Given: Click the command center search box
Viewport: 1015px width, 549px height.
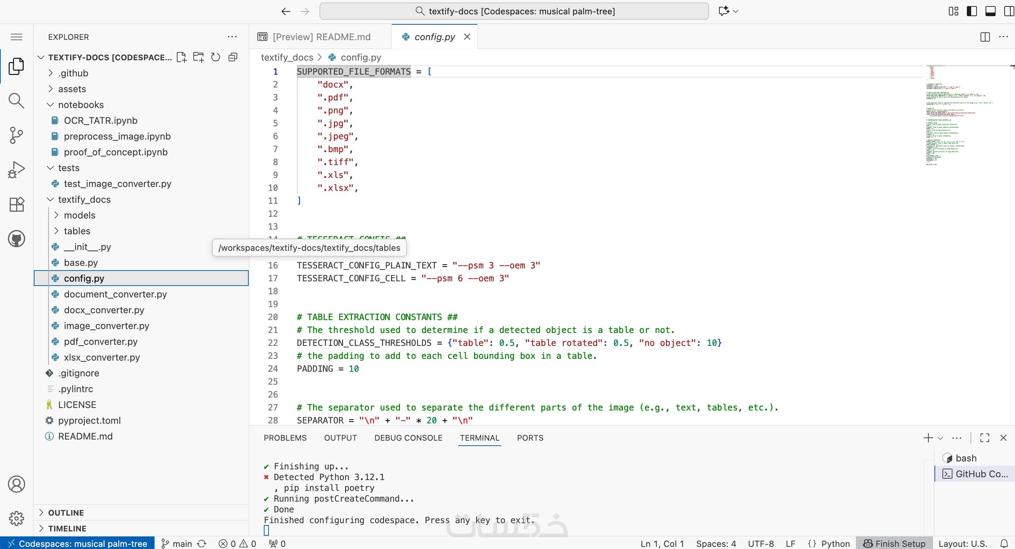Looking at the screenshot, I should click(514, 11).
